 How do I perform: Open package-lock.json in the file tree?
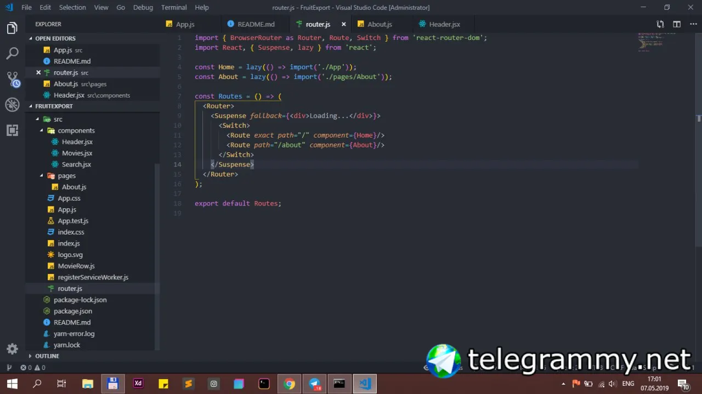coord(80,300)
